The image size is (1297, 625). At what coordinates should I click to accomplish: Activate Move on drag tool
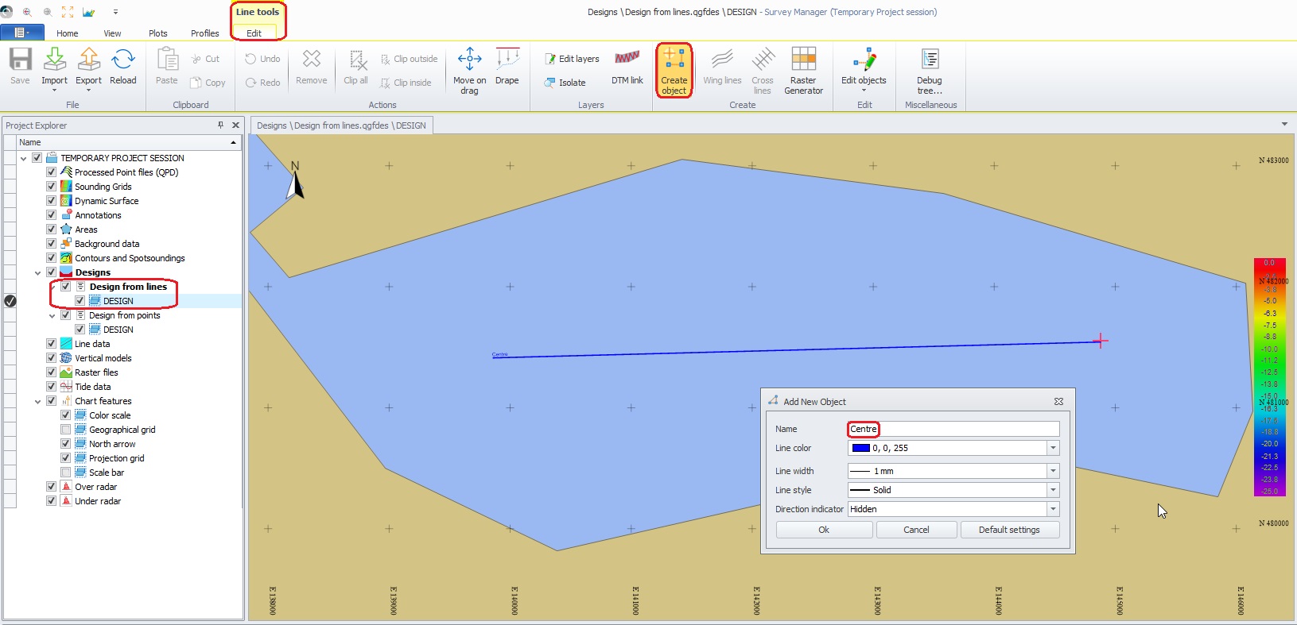(x=469, y=70)
